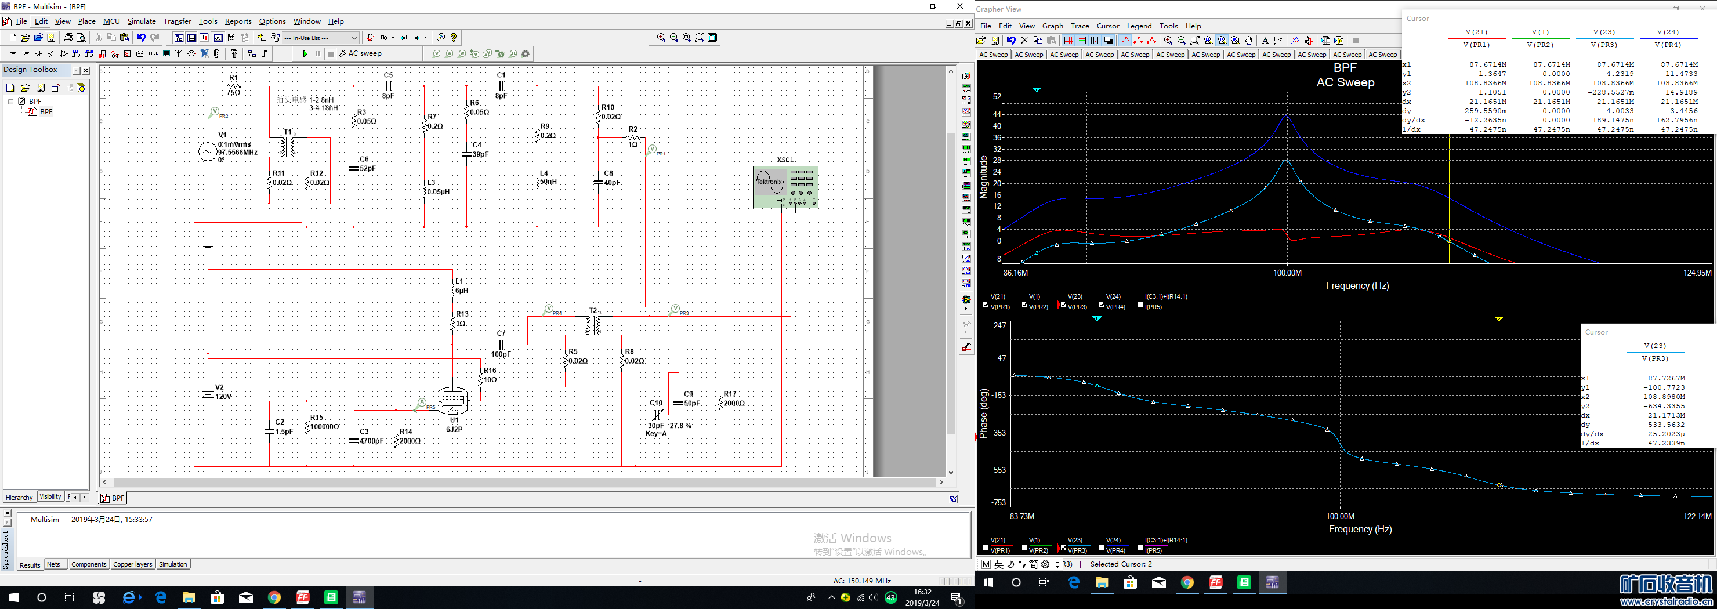Click the Grapher icon in the Multisim toolbar
This screenshot has height=609, width=1717.
pos(218,38)
